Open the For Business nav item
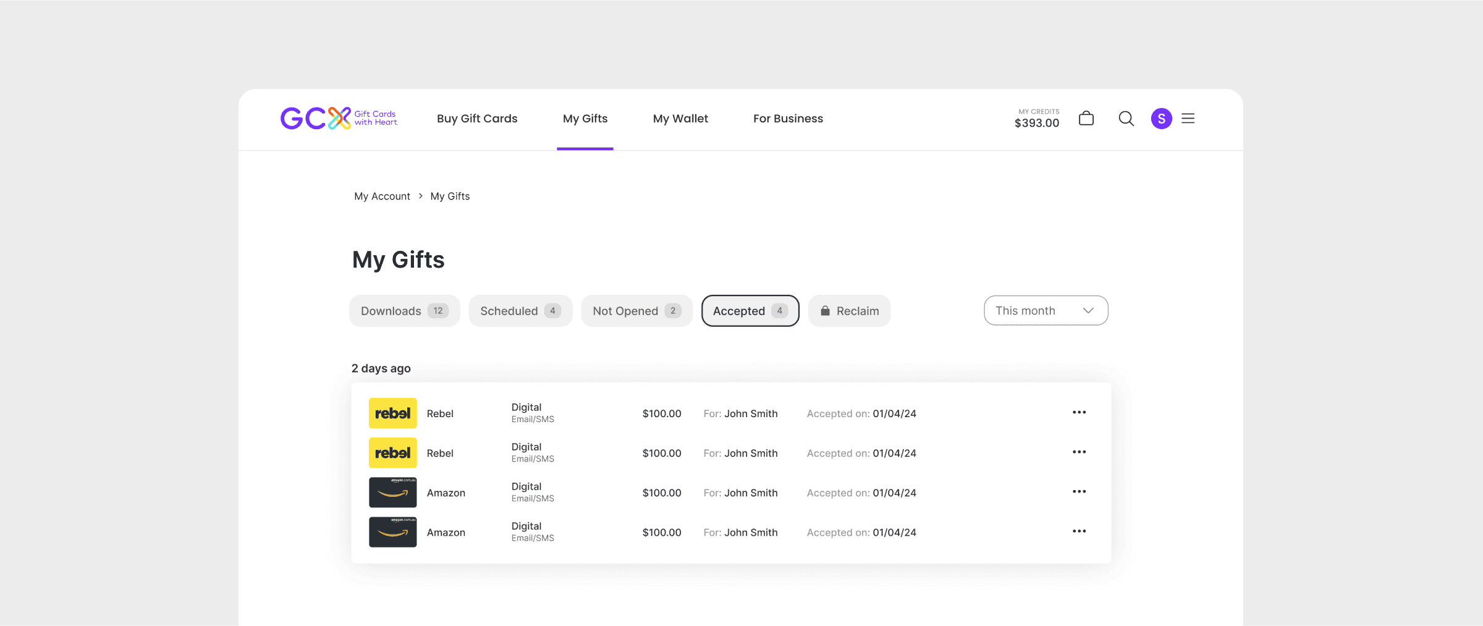The image size is (1483, 626). point(788,118)
